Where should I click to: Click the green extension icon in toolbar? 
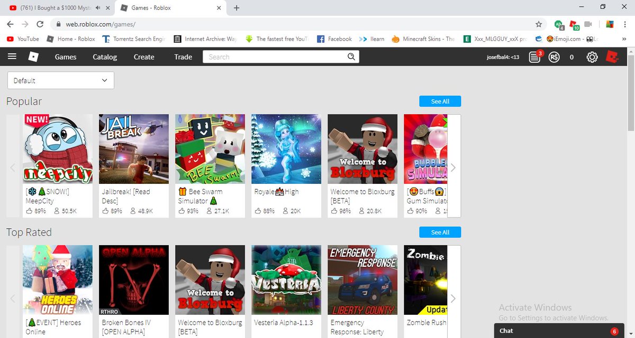(558, 24)
